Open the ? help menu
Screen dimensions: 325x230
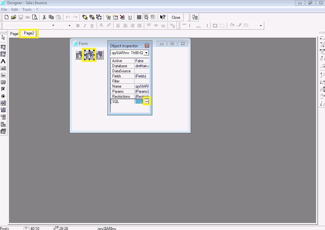coord(37,10)
